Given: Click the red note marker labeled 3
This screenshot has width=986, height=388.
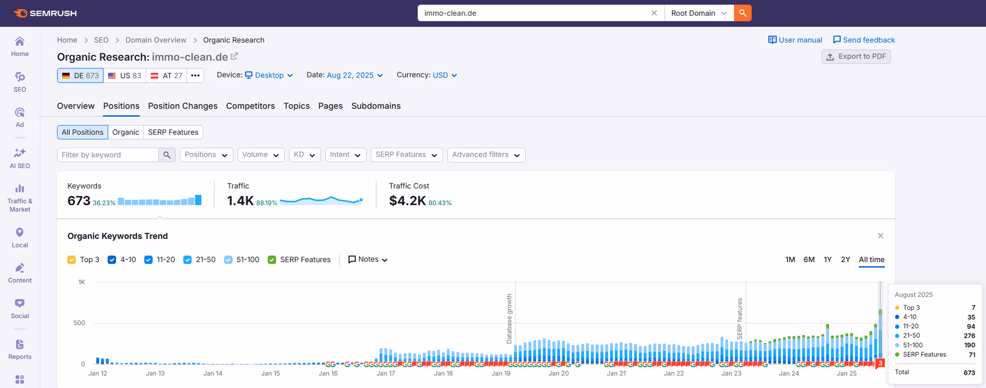Looking at the screenshot, I should point(880,363).
